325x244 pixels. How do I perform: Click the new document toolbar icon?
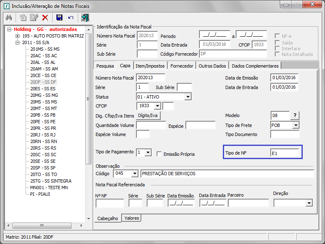[23, 18]
